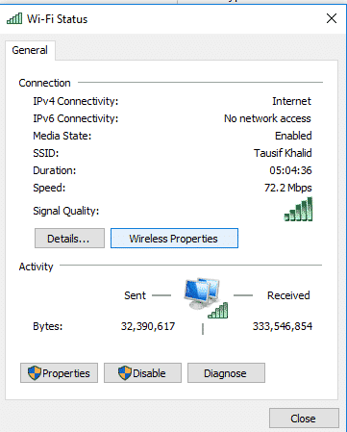Click the Speed value 72.2 Mbps

[x=288, y=188]
